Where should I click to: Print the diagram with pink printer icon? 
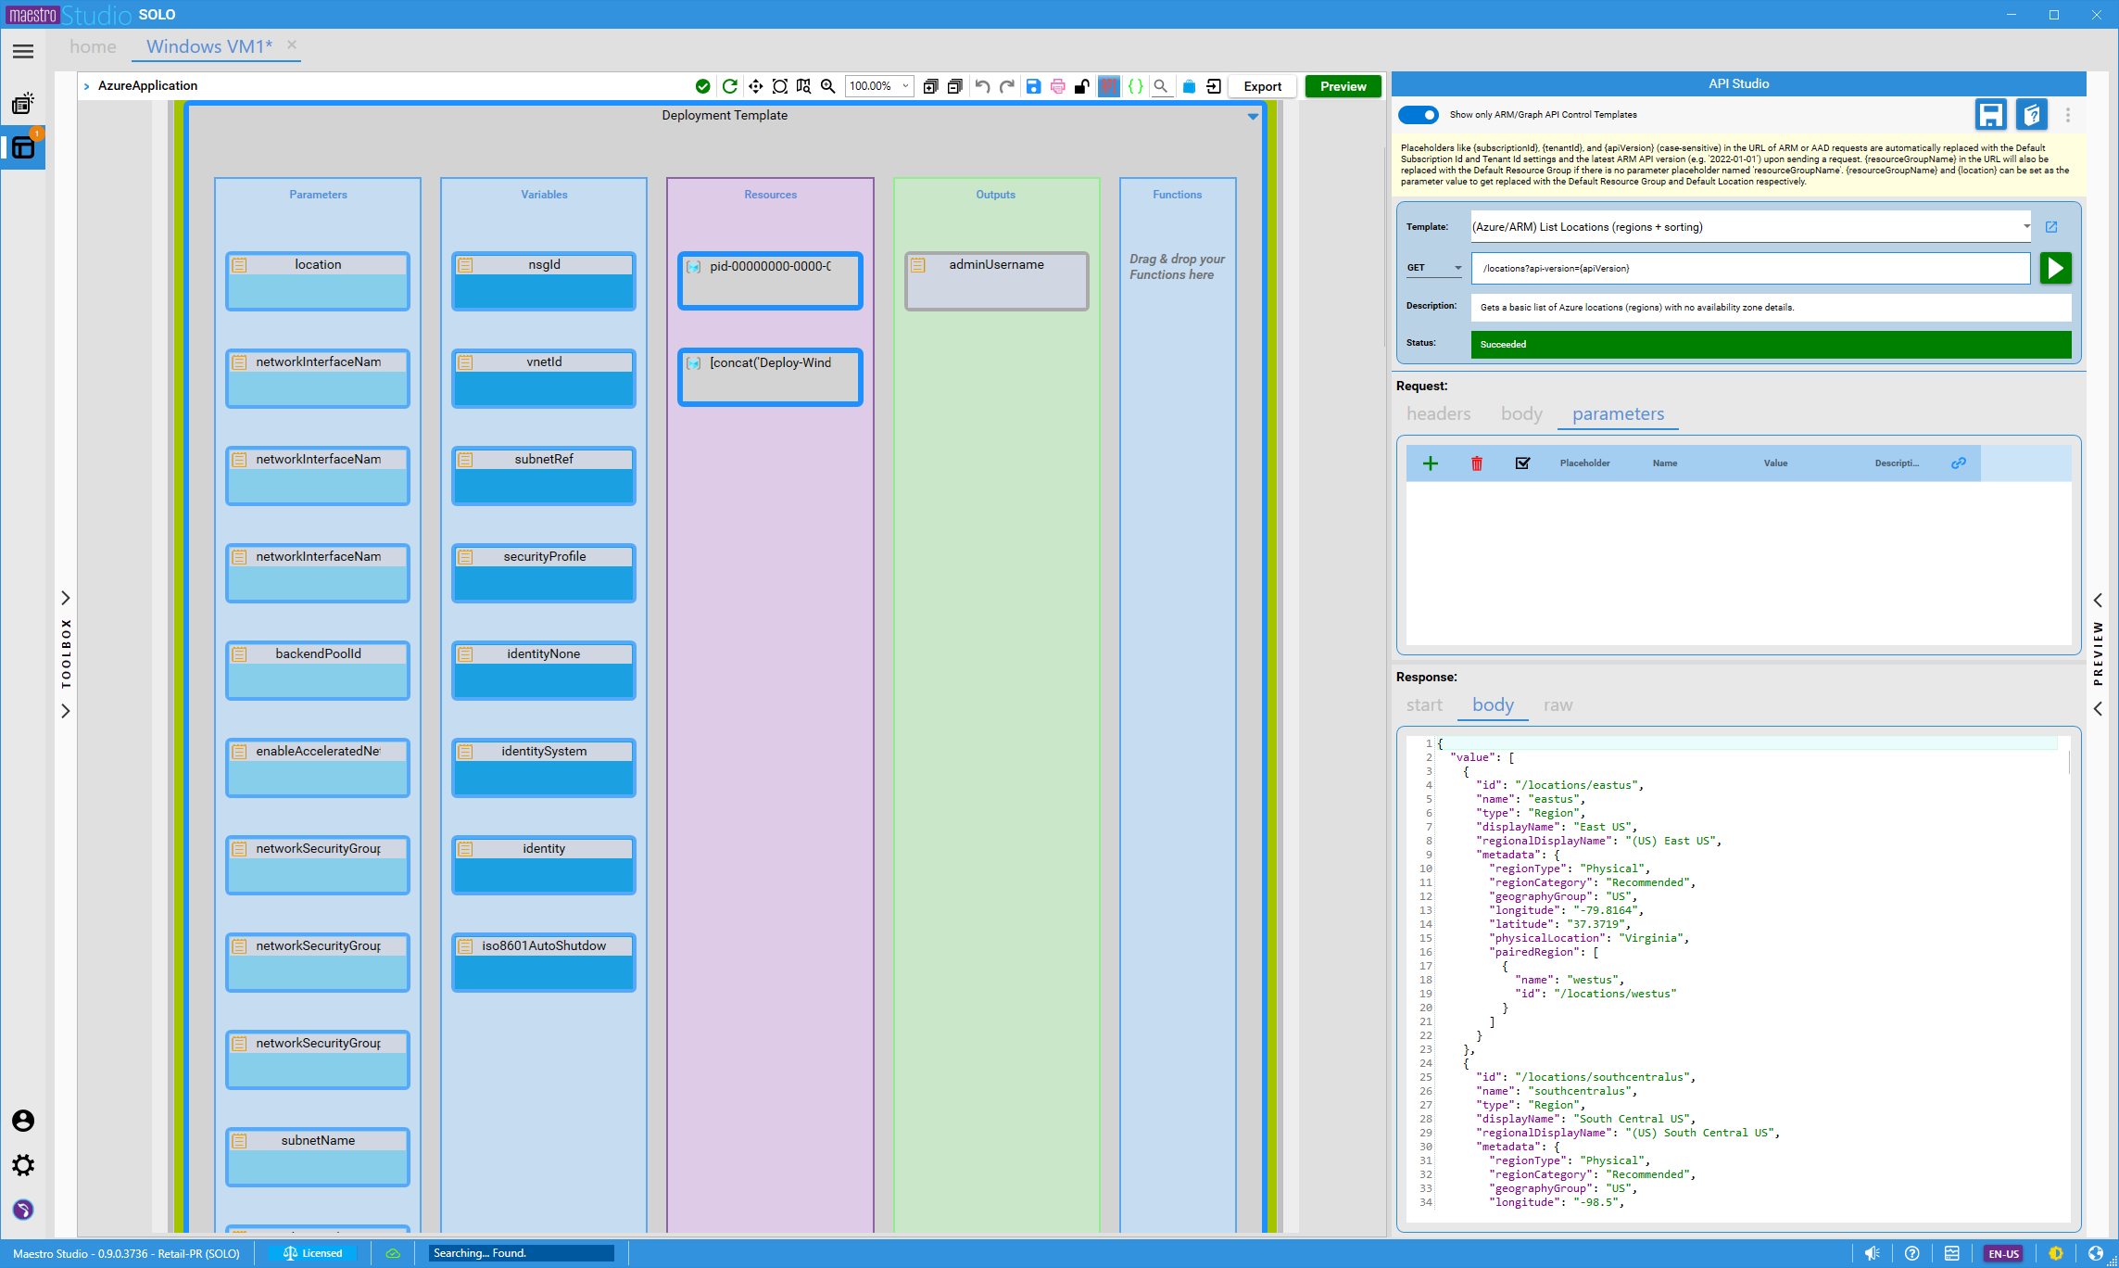pos(1058,86)
